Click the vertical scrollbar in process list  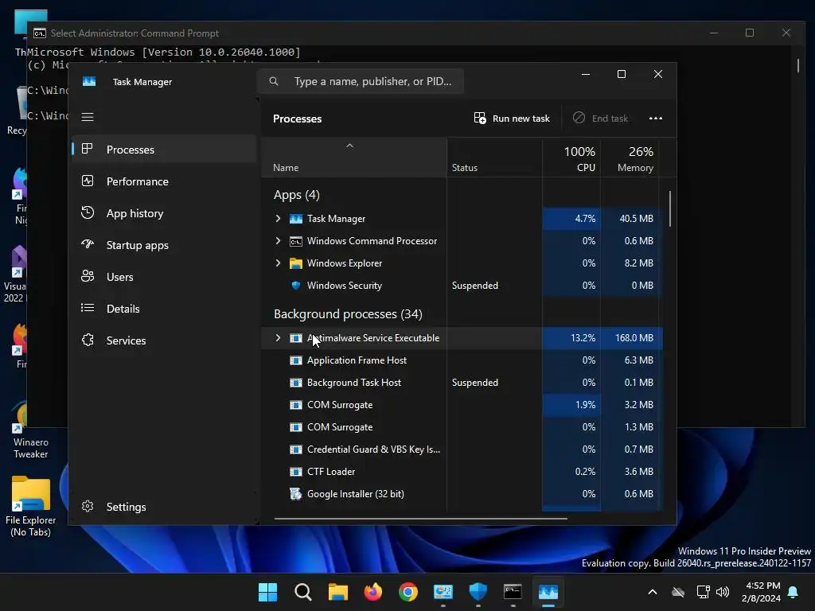click(x=669, y=209)
